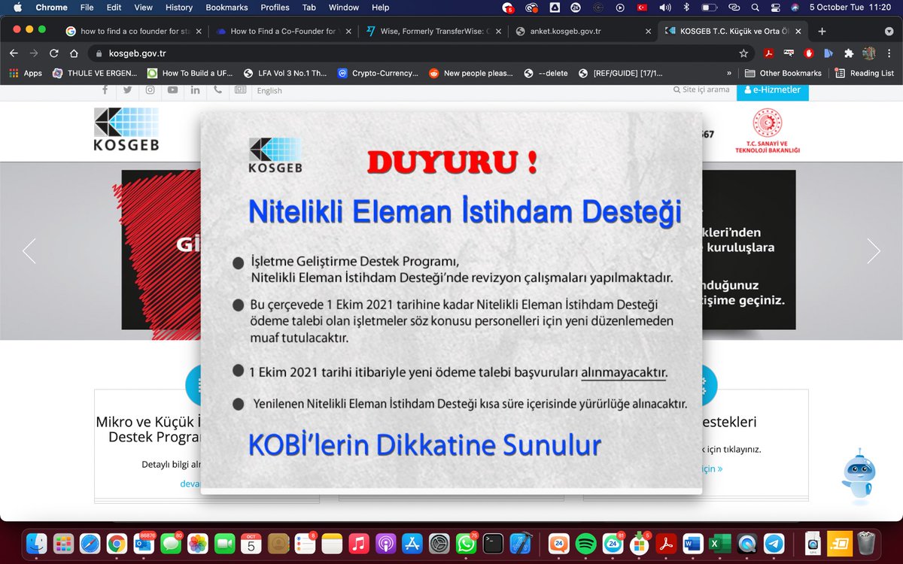Go to browser home page

tap(74, 53)
